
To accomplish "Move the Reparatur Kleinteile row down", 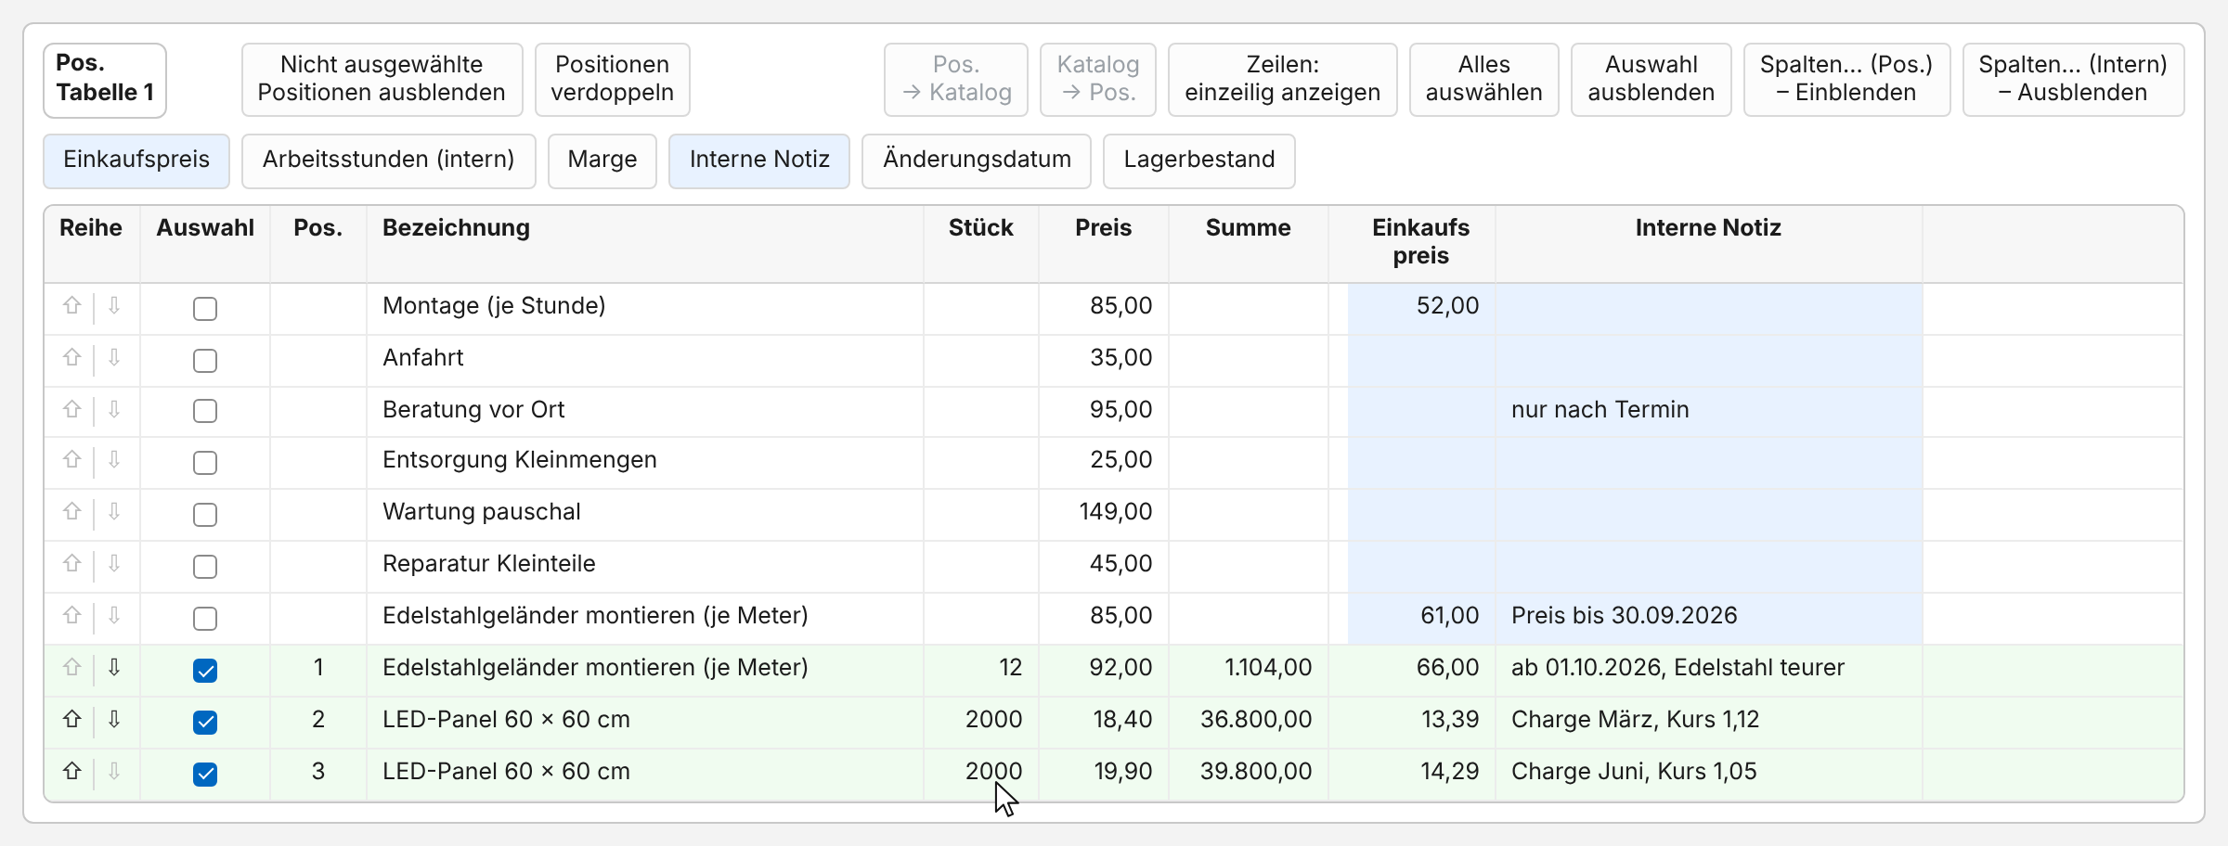I will point(114,564).
